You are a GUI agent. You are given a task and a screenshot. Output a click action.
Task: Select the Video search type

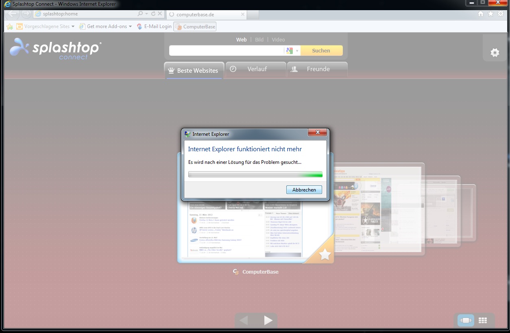click(x=278, y=39)
